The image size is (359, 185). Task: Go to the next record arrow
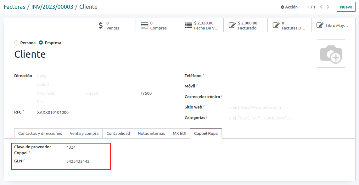click(x=328, y=7)
